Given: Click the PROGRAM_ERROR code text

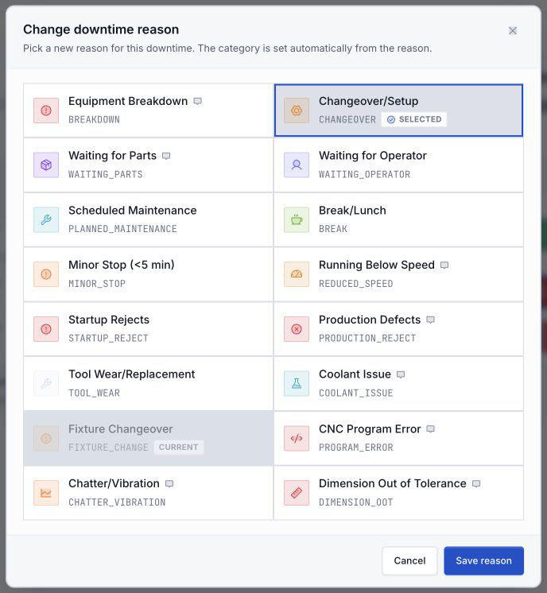Looking at the screenshot, I should pos(356,448).
